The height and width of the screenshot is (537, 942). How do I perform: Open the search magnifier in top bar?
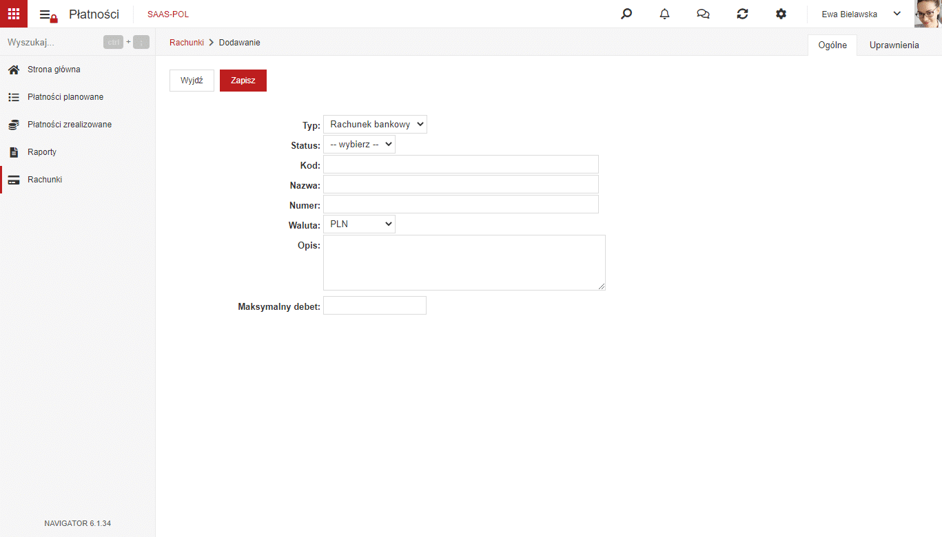click(626, 14)
